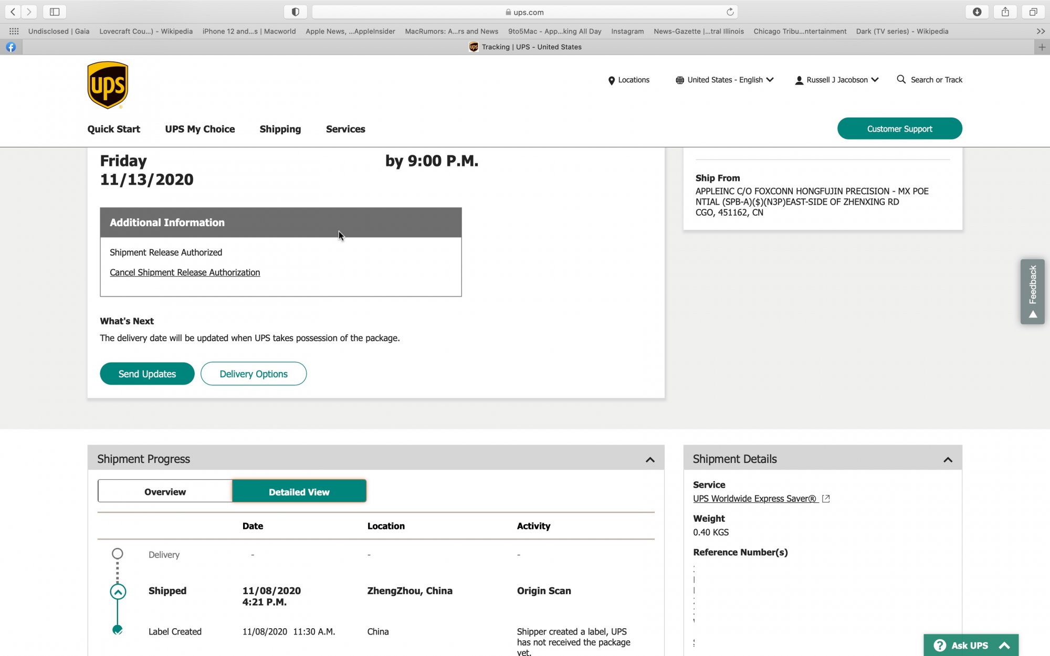Open the UPS My Choice menu
Screen dimensions: 1050x656
click(x=199, y=129)
